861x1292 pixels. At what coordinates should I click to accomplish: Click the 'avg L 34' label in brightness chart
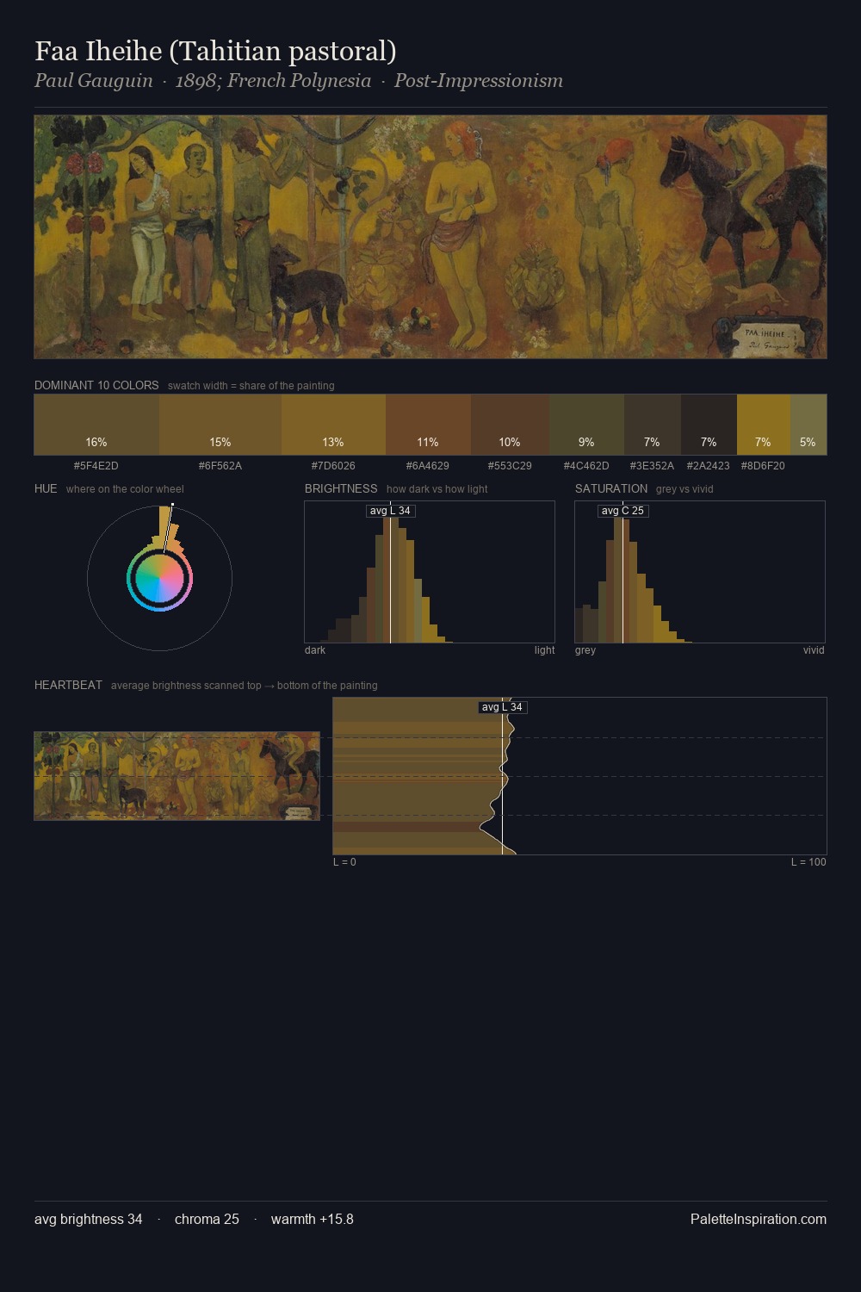(390, 511)
